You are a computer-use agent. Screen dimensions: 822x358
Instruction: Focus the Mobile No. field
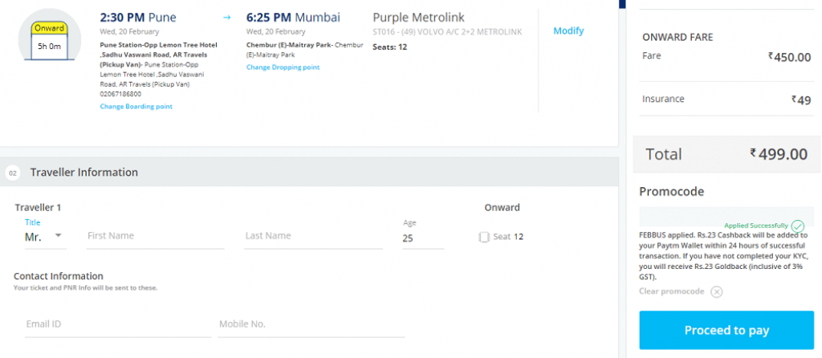pos(311,325)
